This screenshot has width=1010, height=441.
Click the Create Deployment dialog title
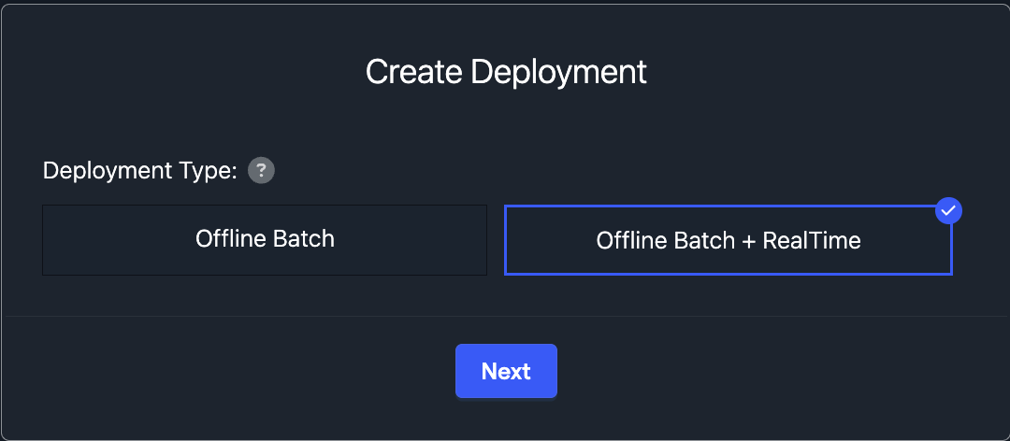click(x=506, y=72)
